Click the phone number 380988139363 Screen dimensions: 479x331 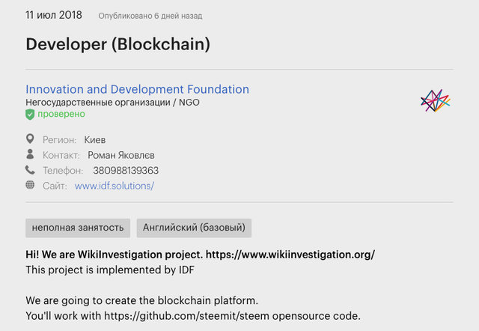point(126,170)
